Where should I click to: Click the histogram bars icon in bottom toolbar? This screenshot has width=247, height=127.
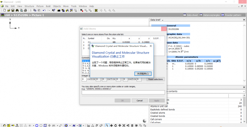click(89, 125)
